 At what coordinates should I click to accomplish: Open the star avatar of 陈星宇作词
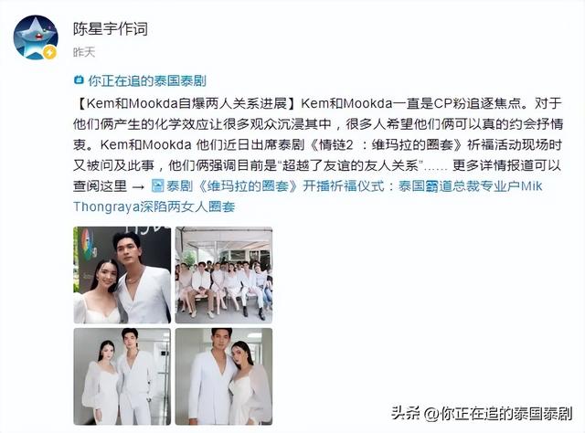pyautogui.click(x=36, y=37)
